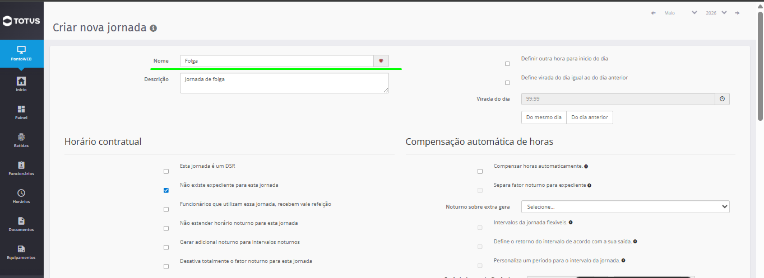
Task: Click info icon after Compensar horas automaticamente
Action: pyautogui.click(x=586, y=167)
